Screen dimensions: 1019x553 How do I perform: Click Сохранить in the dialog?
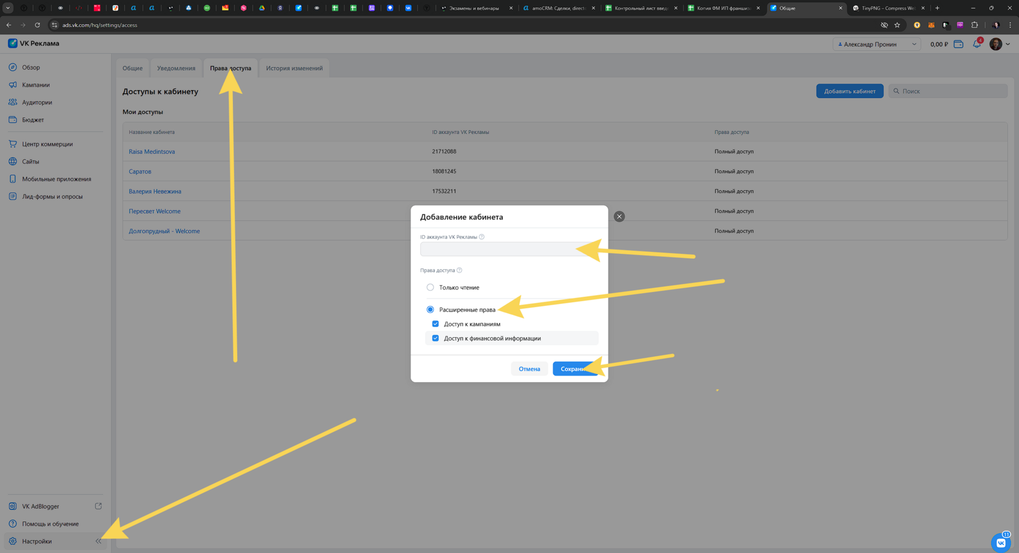click(x=576, y=369)
